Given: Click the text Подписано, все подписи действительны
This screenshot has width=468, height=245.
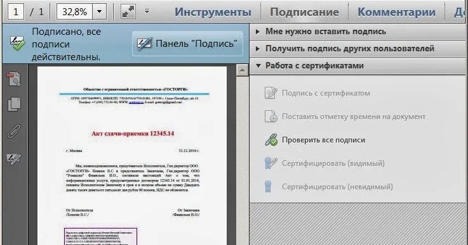Looking at the screenshot, I should pos(66,44).
